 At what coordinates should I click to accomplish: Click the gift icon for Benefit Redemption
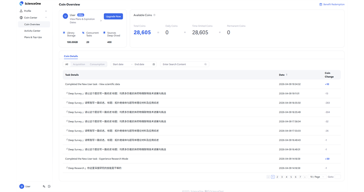321,5
